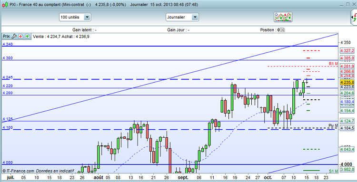Click the 3 982,8 green price tag

[x=347, y=170]
